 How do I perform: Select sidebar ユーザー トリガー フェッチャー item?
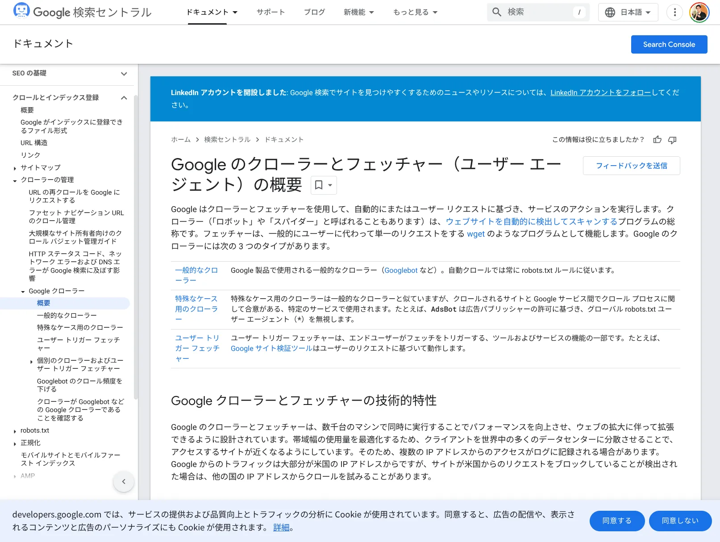[78, 344]
